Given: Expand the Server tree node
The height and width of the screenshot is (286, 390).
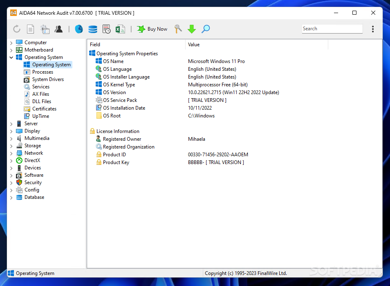Looking at the screenshot, I should click(11, 124).
